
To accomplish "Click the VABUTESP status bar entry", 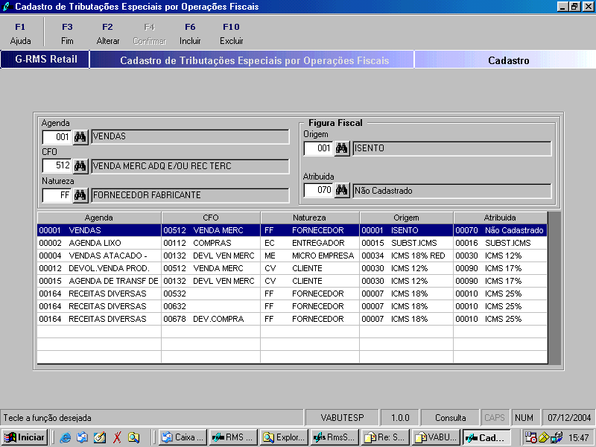I will click(x=342, y=418).
